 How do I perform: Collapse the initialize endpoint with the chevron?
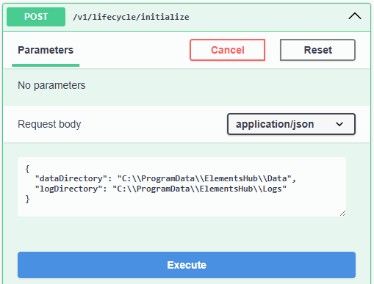click(x=355, y=16)
